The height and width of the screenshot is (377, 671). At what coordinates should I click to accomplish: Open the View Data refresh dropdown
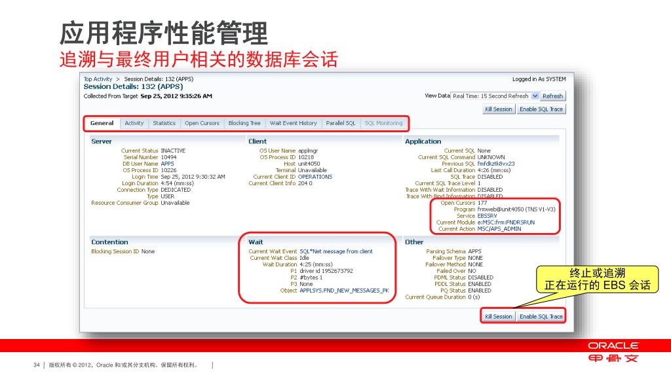pyautogui.click(x=495, y=96)
